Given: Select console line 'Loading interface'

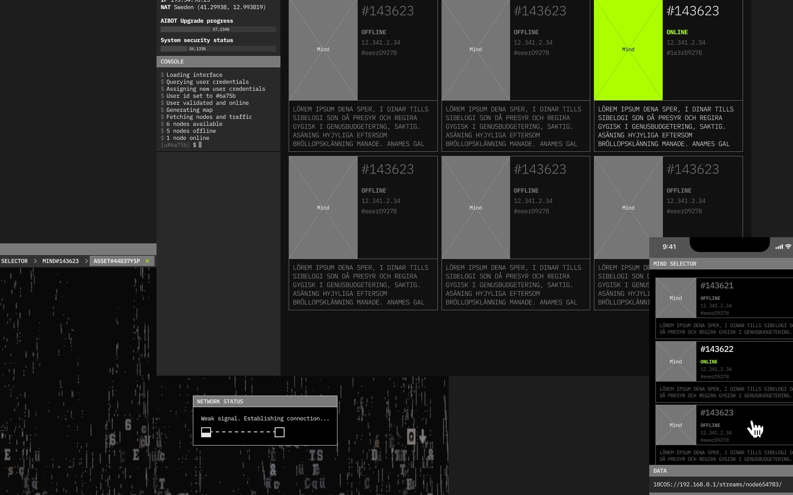Looking at the screenshot, I should pyautogui.click(x=194, y=75).
